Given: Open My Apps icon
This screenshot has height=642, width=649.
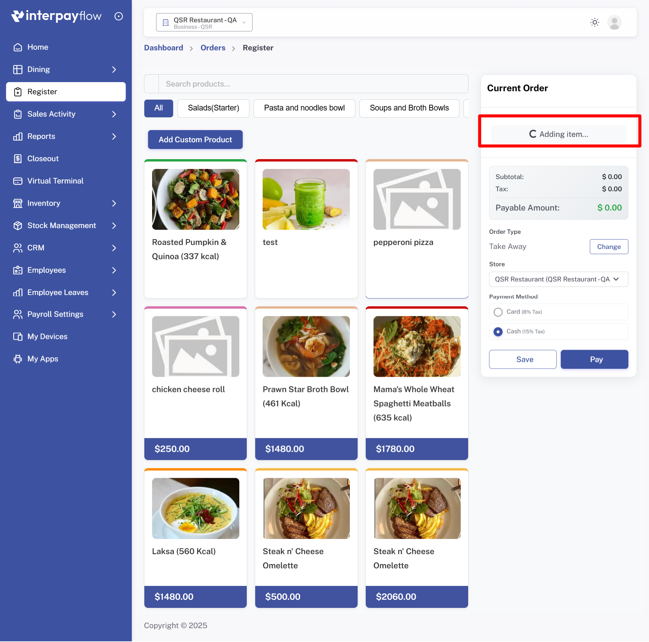Looking at the screenshot, I should 18,359.
